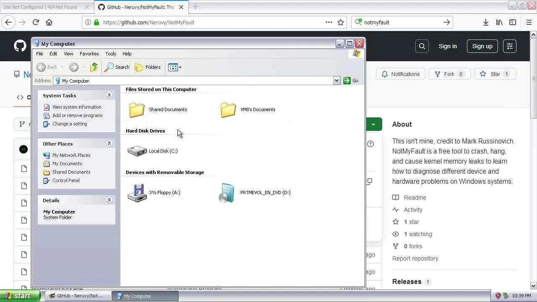The width and height of the screenshot is (537, 302).
Task: Click GitHub search magnifier button
Action: pos(422,46)
